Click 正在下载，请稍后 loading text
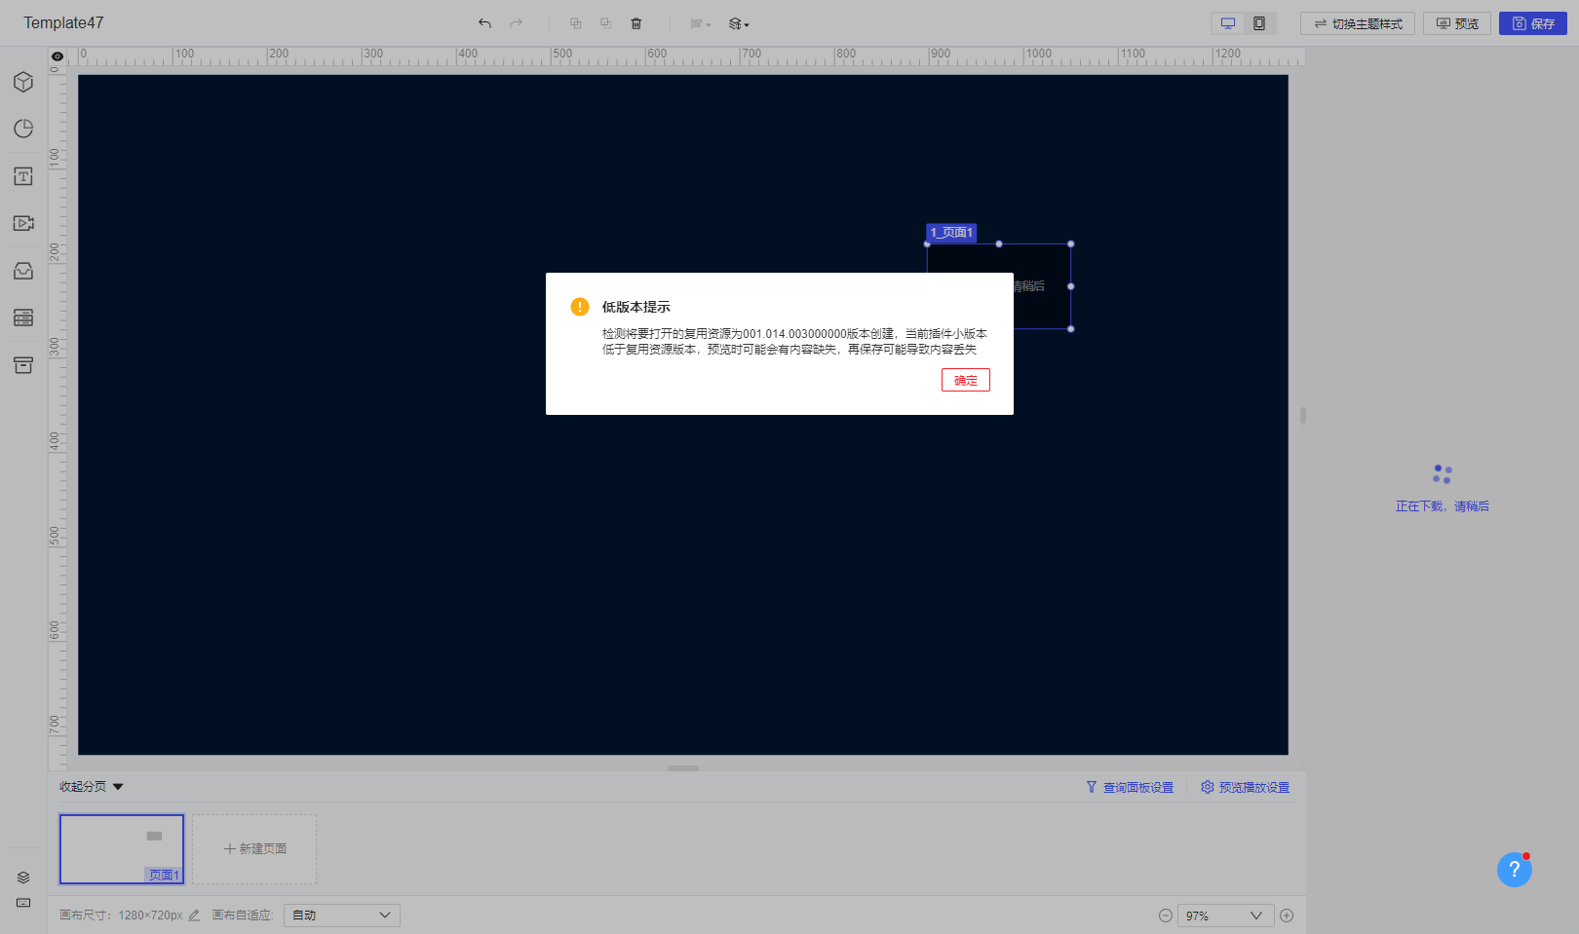 point(1443,506)
